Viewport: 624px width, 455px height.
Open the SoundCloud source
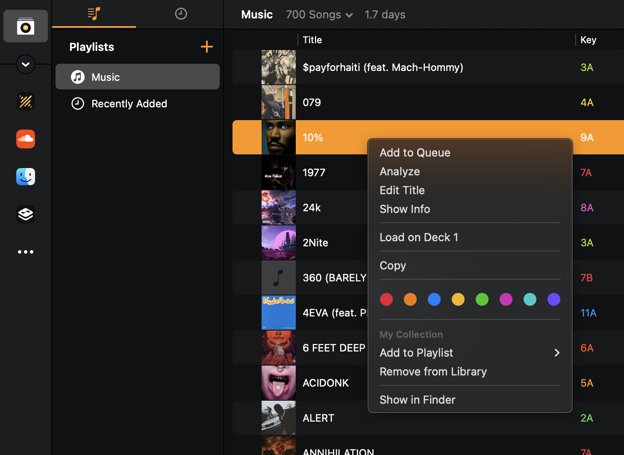coord(26,139)
